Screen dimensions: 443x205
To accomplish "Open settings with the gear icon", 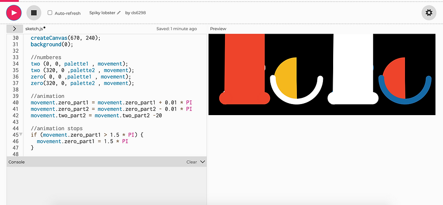I will (428, 13).
